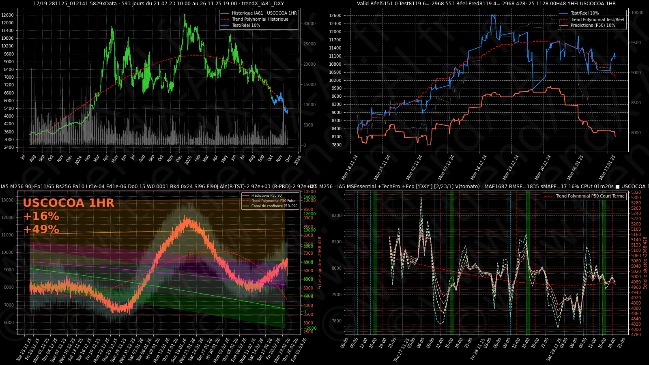Screen dimensions: 649x365
Task: Click Trend Polynomial P50 Court Terme legend
Action: click(x=590, y=196)
